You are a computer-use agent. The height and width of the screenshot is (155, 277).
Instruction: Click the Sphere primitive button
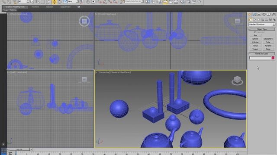pos(255,39)
